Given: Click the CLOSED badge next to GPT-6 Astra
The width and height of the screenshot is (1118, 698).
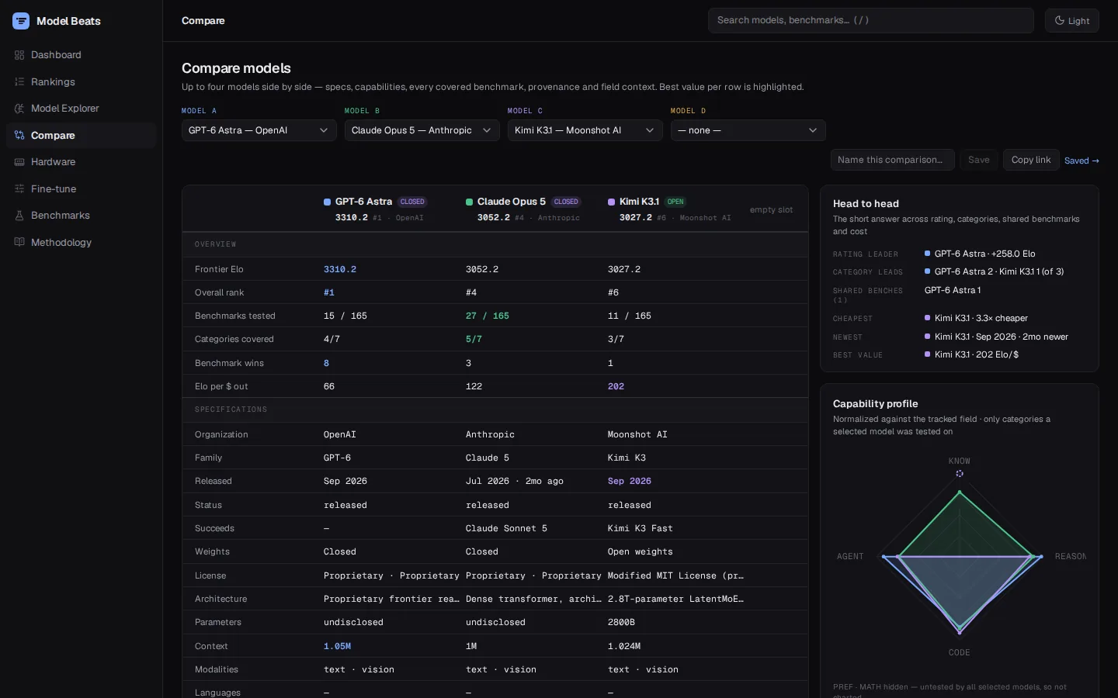Looking at the screenshot, I should point(412,202).
